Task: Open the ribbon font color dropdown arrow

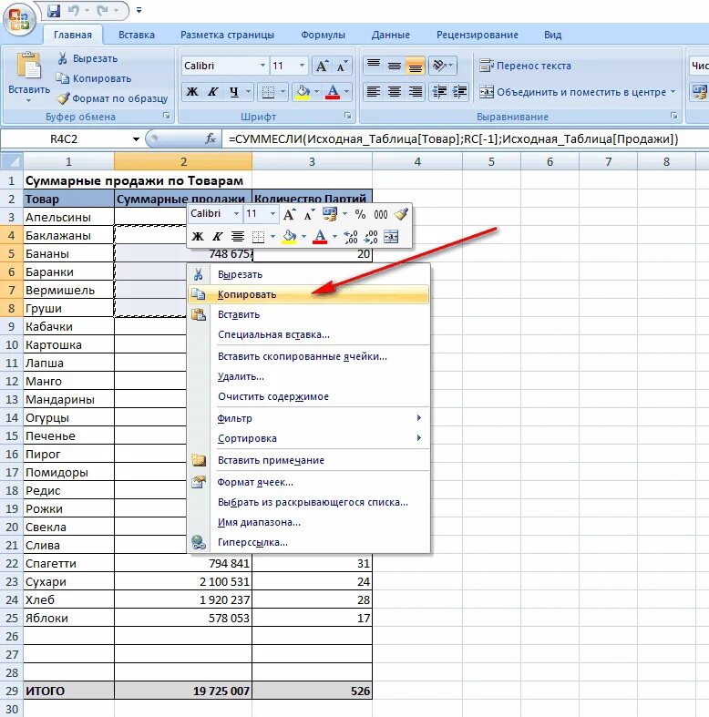Action: [x=346, y=92]
